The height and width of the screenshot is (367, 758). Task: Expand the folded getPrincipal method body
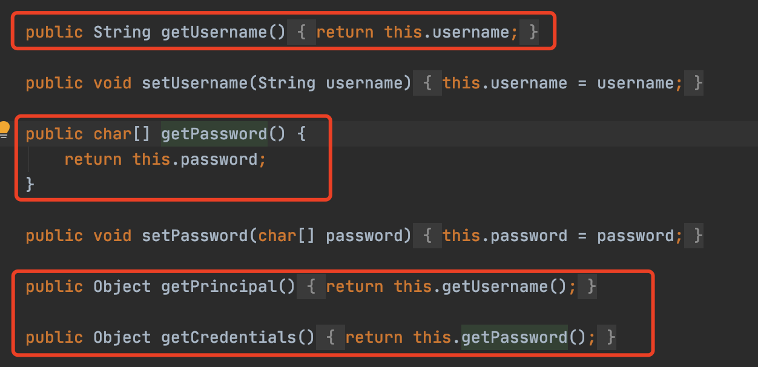click(311, 286)
